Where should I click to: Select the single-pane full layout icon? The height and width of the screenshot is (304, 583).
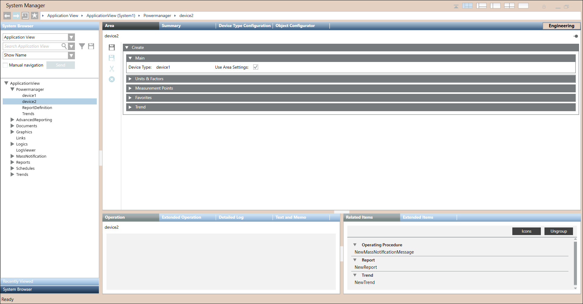[523, 6]
